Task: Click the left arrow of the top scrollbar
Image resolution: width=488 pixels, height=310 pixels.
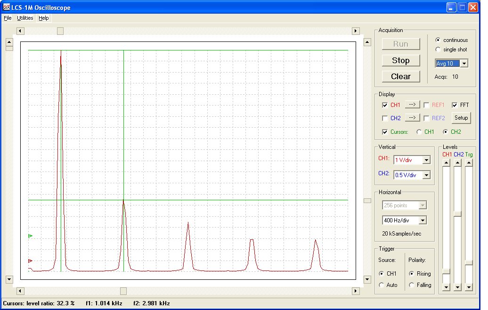Action: (20, 31)
